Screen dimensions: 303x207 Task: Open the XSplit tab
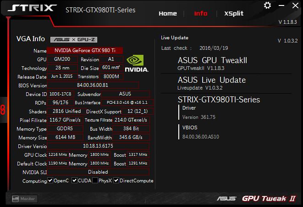coord(234,13)
